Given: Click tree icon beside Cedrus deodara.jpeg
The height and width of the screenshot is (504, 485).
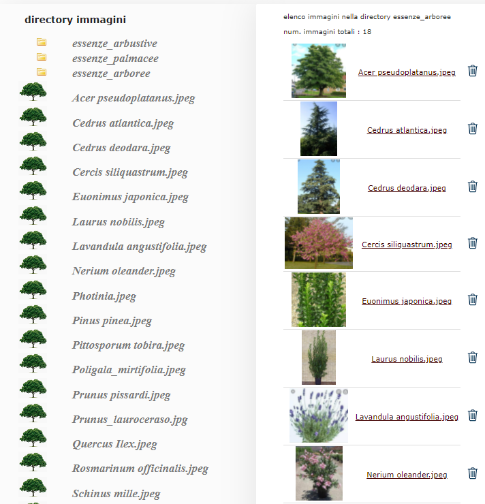Looking at the screenshot, I should (x=33, y=141).
